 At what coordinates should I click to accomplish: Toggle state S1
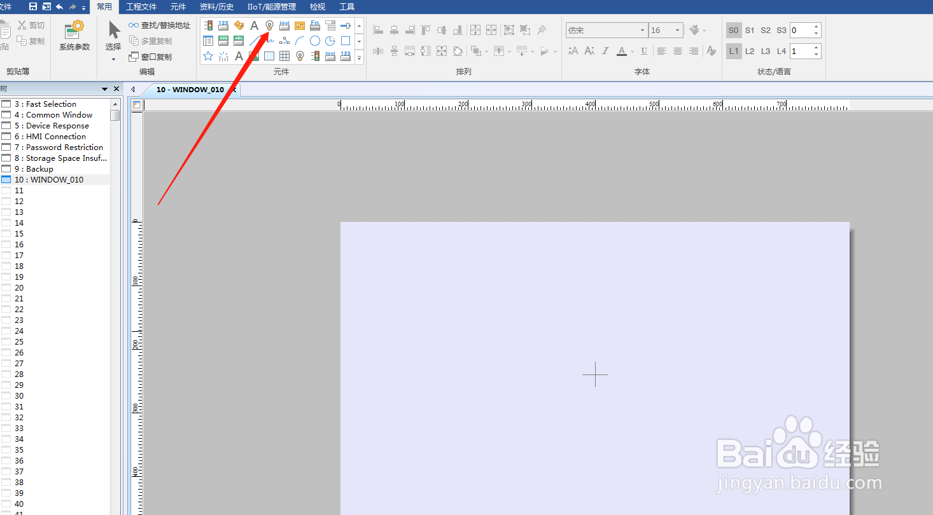pyautogui.click(x=750, y=30)
